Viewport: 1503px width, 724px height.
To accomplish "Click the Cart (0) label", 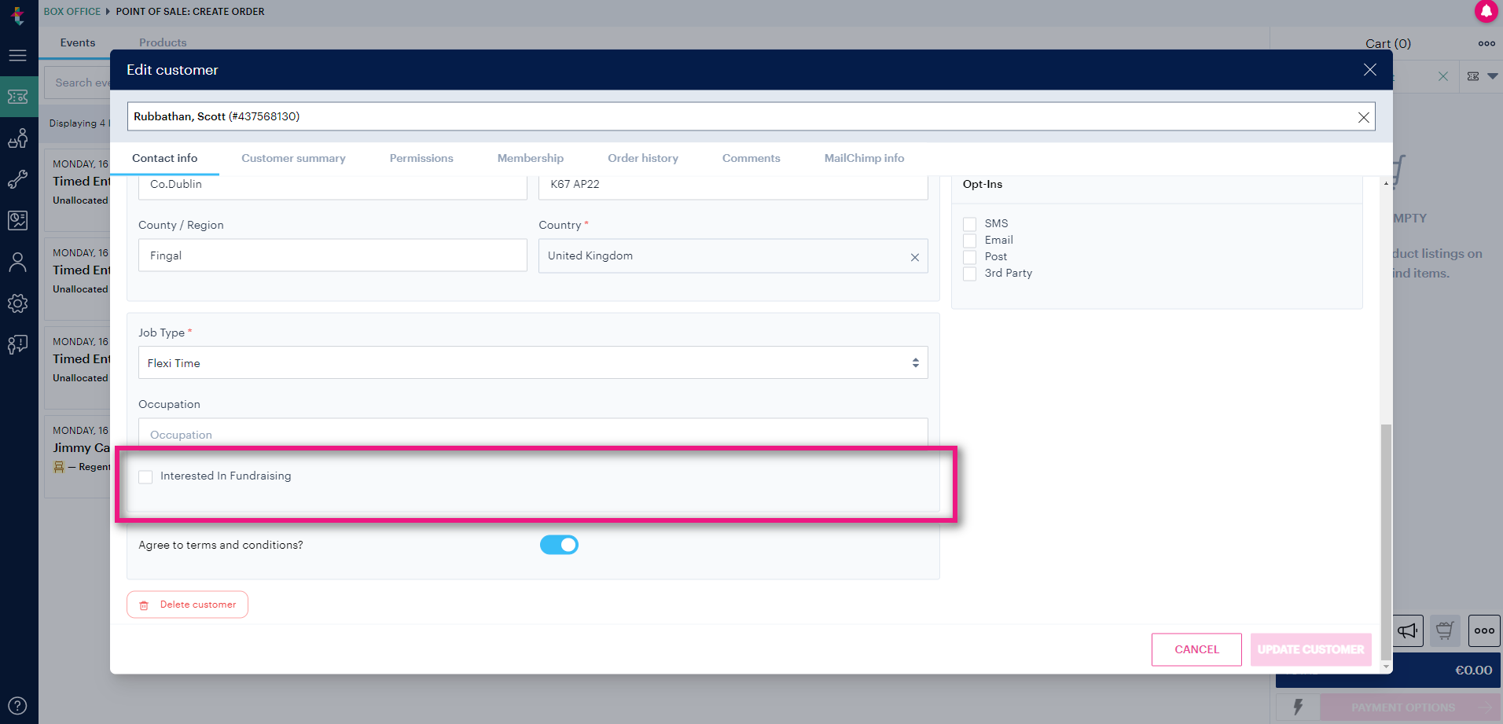I will click(x=1387, y=44).
